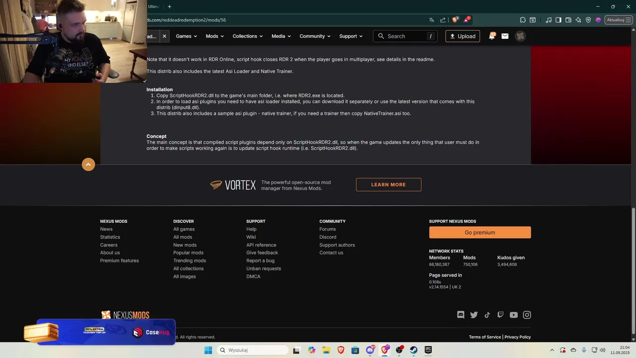Open the Premium features link
636x358 pixels.
click(119, 261)
